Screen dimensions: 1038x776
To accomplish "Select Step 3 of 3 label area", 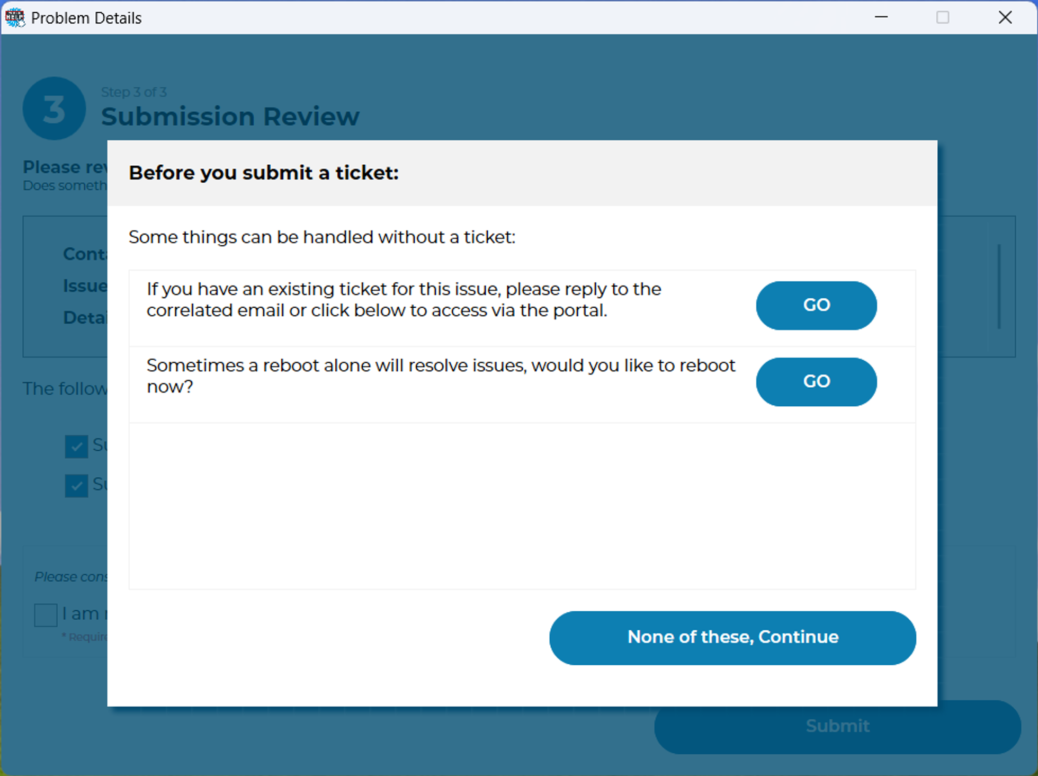I will click(133, 92).
